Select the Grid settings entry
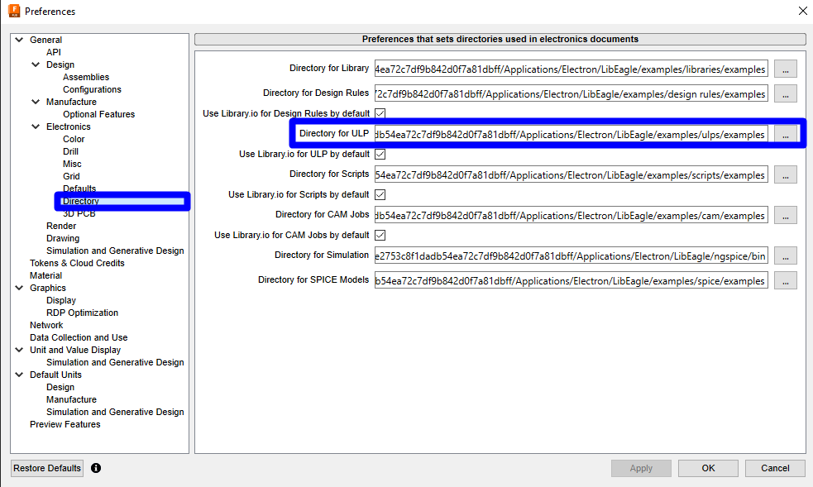Viewport: 813px width, 487px height. point(71,176)
